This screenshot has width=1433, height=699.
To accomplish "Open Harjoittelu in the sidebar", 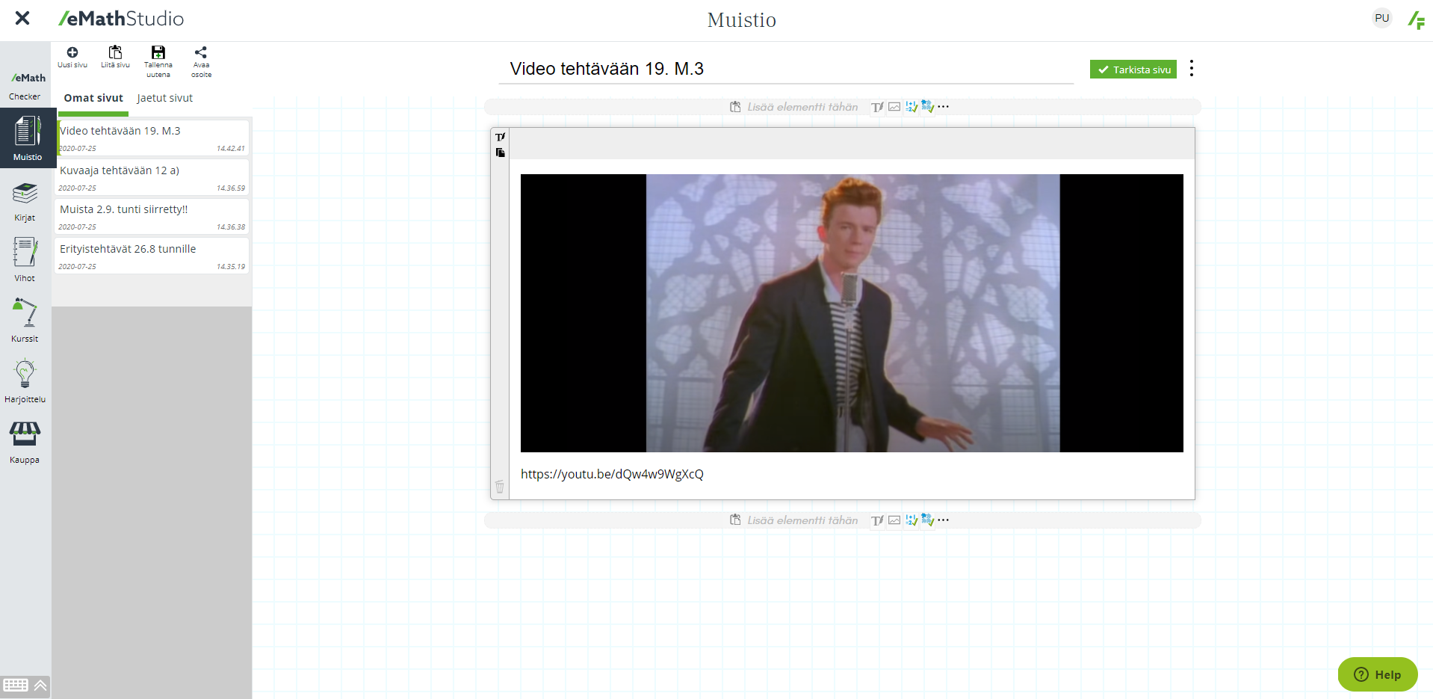I will [25, 381].
